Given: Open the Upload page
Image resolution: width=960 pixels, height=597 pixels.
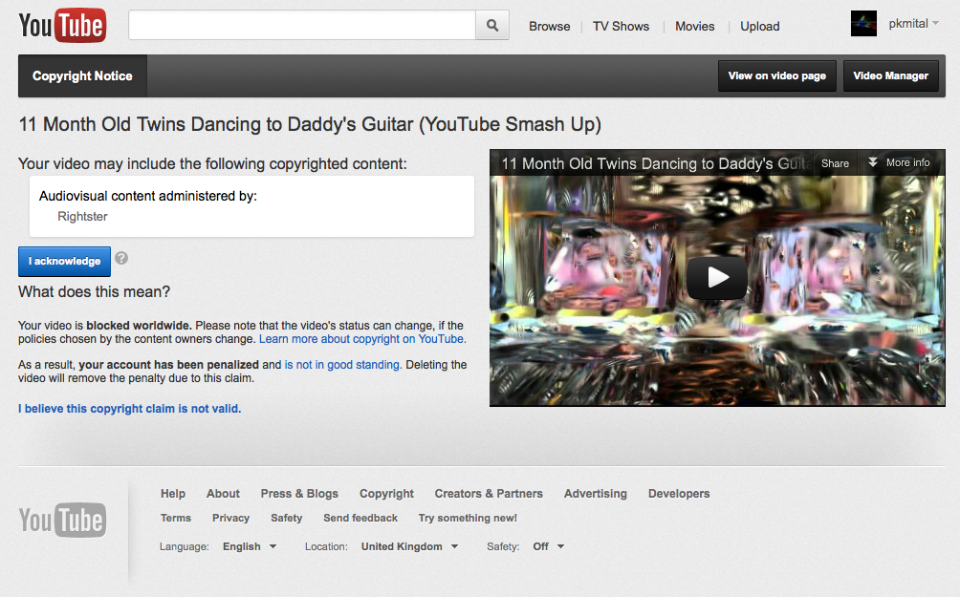Looking at the screenshot, I should tap(760, 27).
